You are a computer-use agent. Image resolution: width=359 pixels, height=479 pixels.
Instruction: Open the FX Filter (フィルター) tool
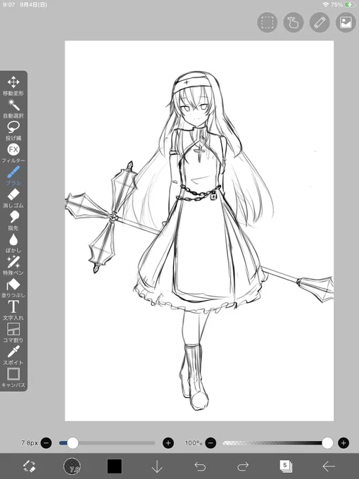(x=13, y=154)
